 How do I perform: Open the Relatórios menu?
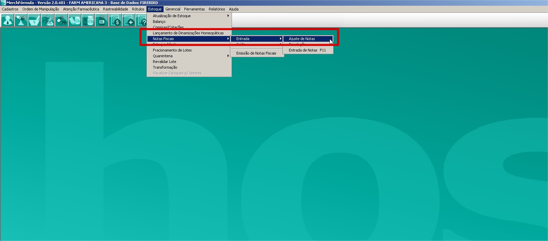click(217, 9)
